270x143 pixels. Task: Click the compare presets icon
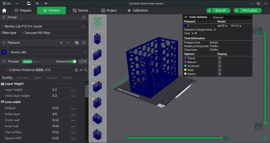pos(85,61)
